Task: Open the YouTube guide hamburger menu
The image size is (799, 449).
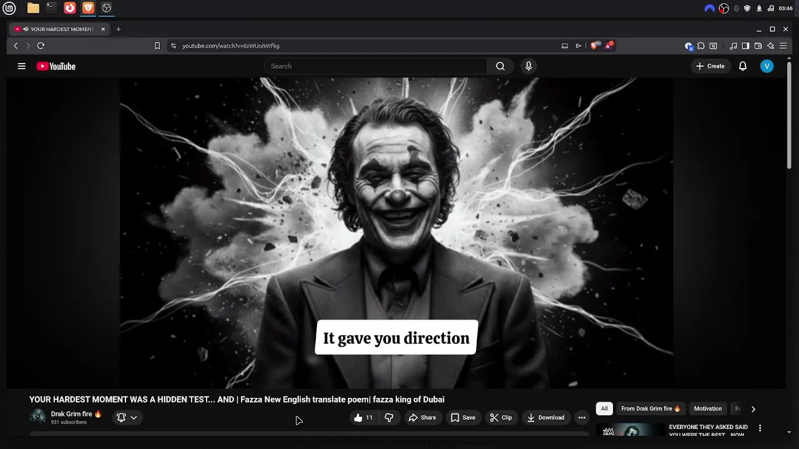Action: click(21, 66)
